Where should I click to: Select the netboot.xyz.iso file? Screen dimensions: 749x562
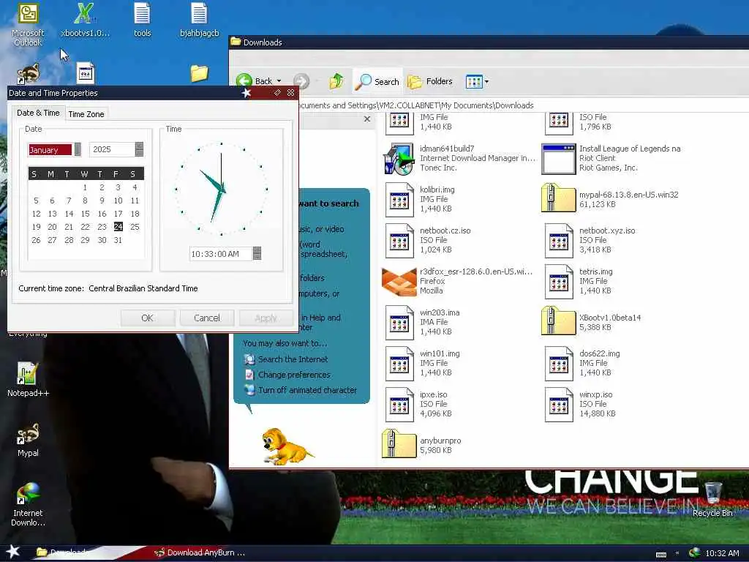pos(590,240)
